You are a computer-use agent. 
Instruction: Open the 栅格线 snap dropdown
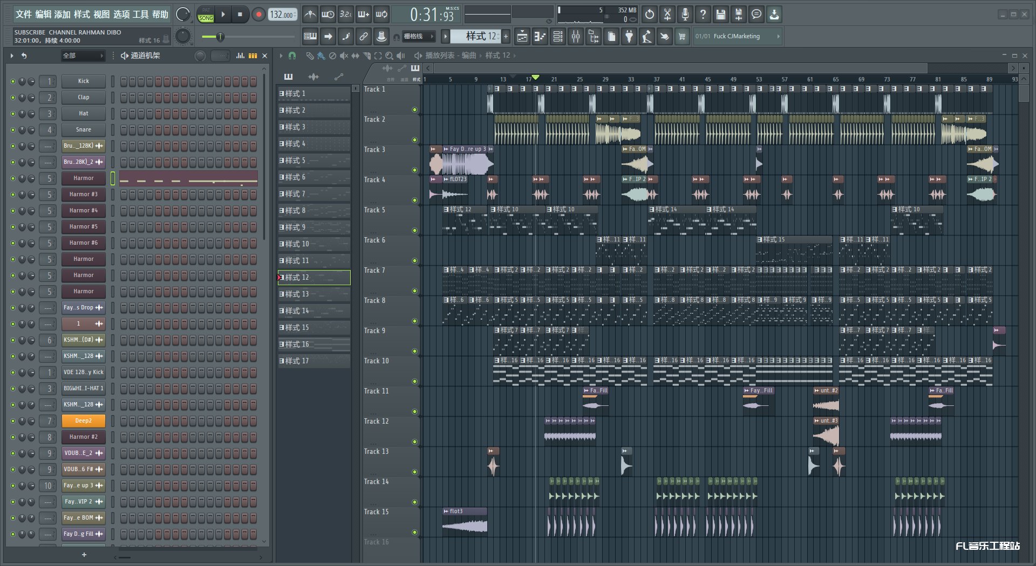tap(418, 37)
